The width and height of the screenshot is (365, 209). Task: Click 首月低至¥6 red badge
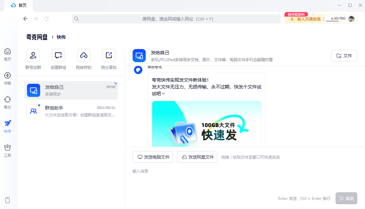tap(296, 14)
